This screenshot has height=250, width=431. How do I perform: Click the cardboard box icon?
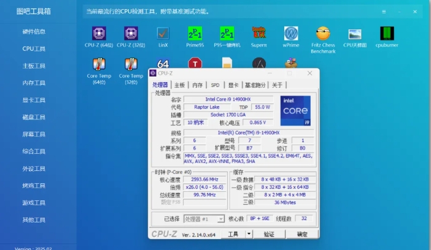(x=291, y=63)
